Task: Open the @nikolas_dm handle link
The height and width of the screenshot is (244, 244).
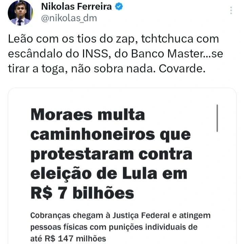Action: (68, 18)
